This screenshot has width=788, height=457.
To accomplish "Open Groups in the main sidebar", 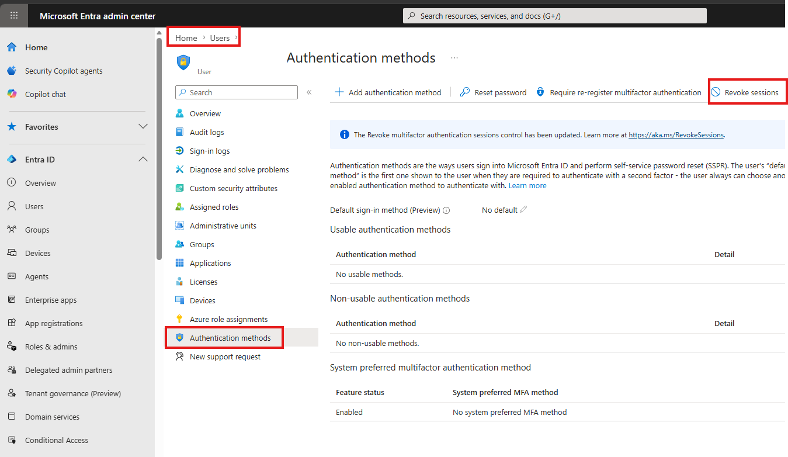I will [x=37, y=230].
